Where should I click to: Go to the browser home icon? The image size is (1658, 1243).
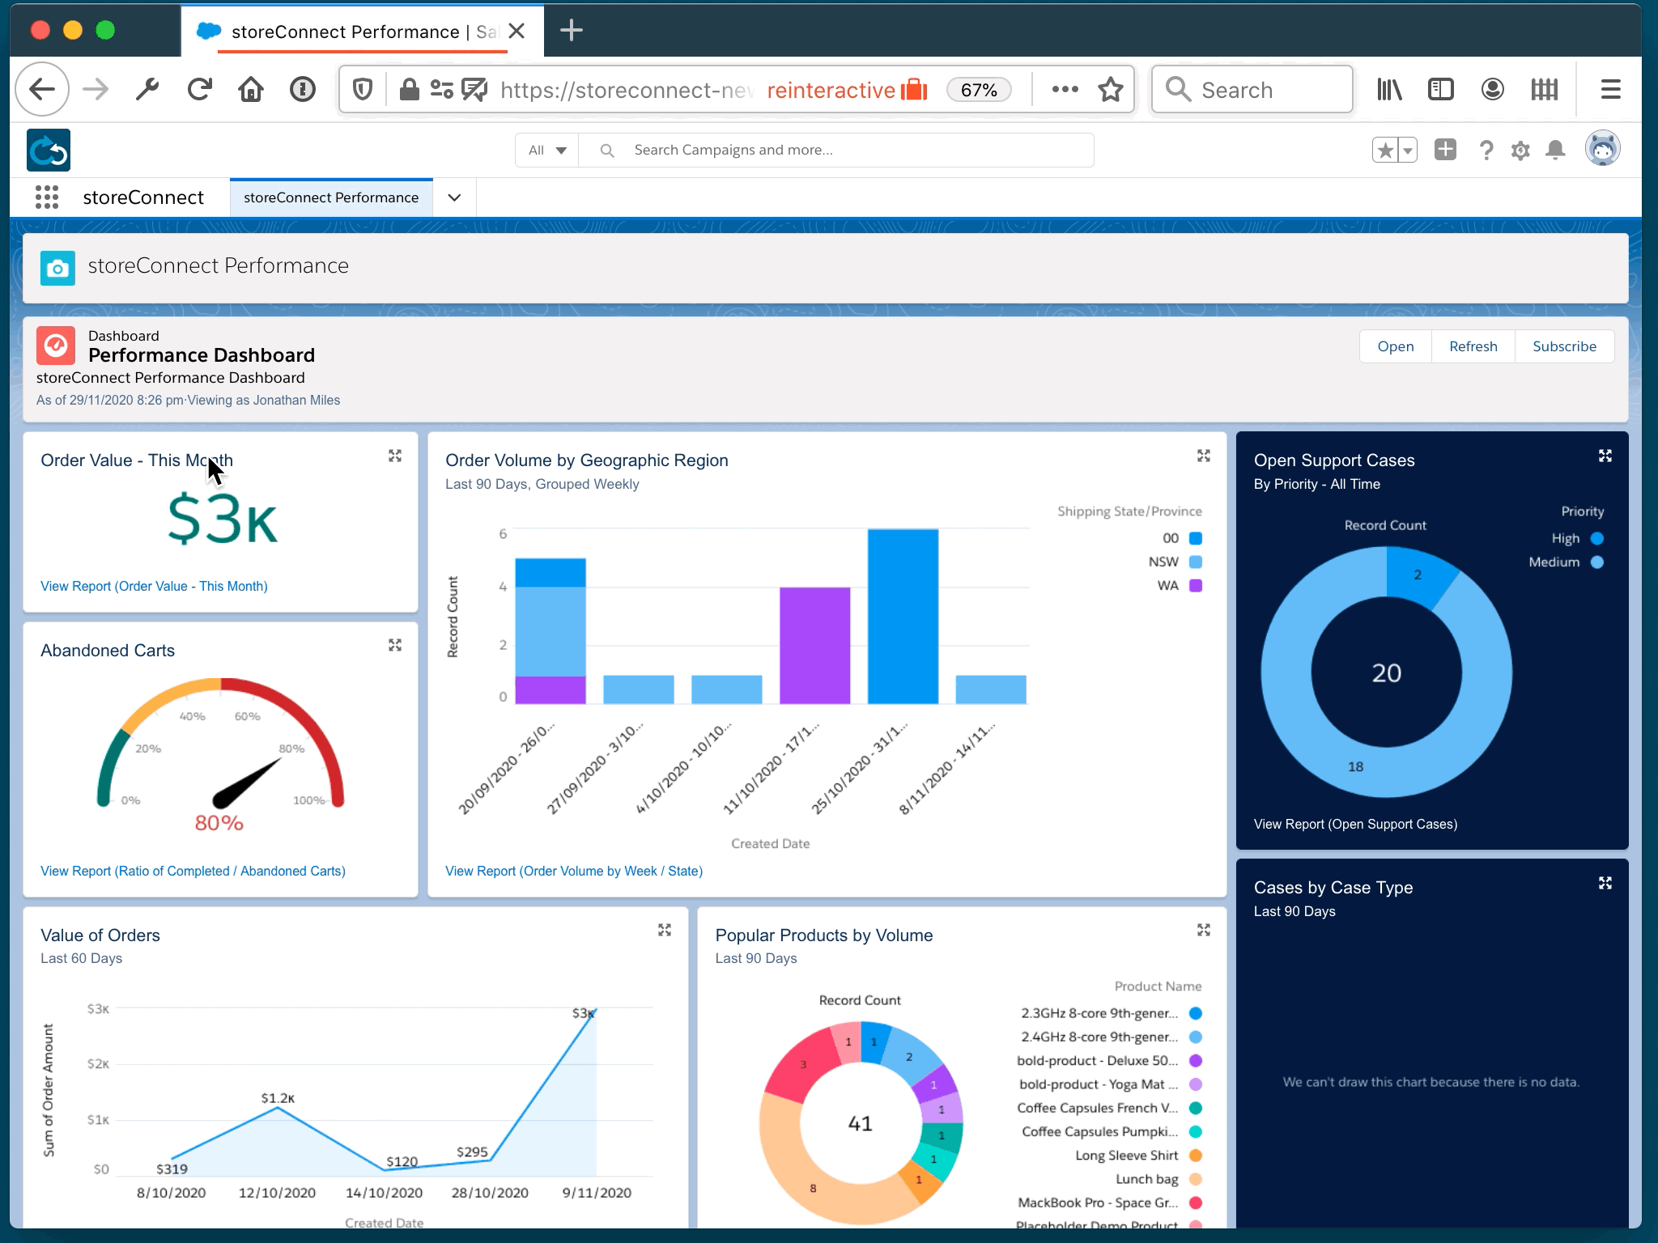(251, 89)
